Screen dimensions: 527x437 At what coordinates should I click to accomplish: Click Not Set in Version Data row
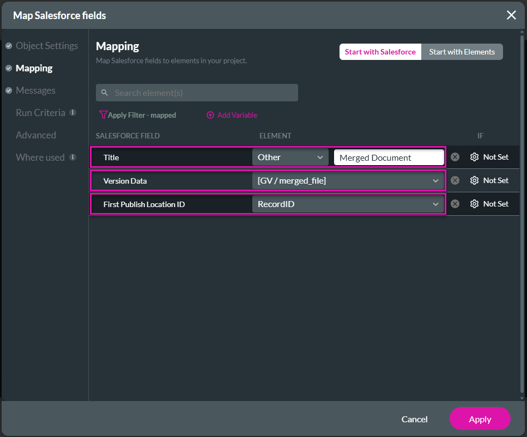496,180
